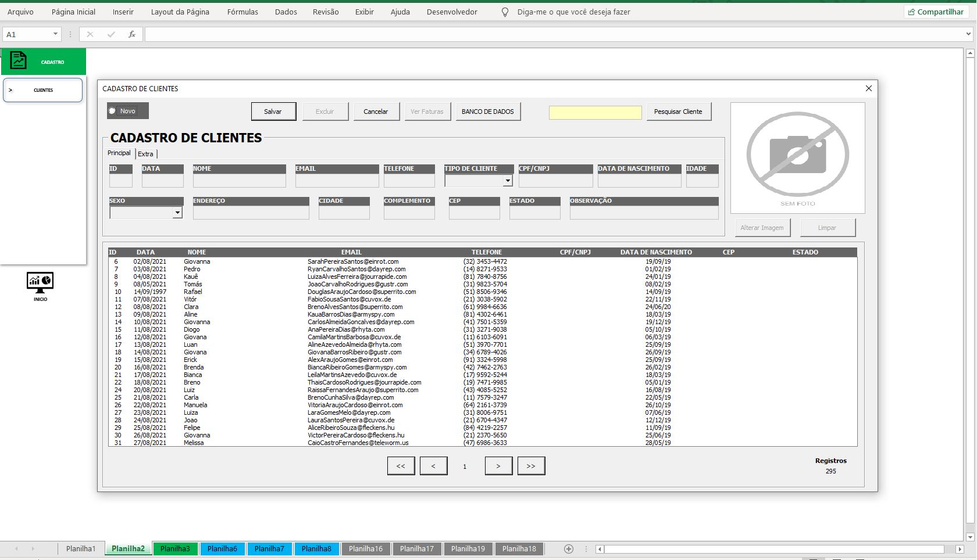The height and width of the screenshot is (560, 977).
Task: Go to the previous page with < button
Action: tap(433, 466)
